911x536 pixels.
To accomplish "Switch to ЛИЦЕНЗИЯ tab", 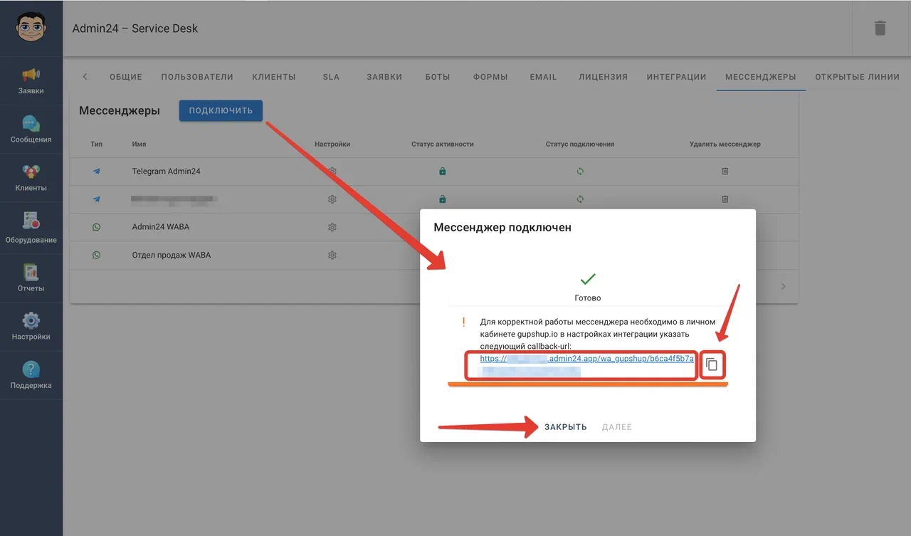I will 604,77.
